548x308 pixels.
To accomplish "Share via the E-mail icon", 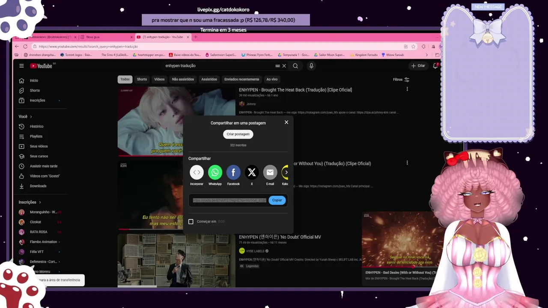I will 270,172.
